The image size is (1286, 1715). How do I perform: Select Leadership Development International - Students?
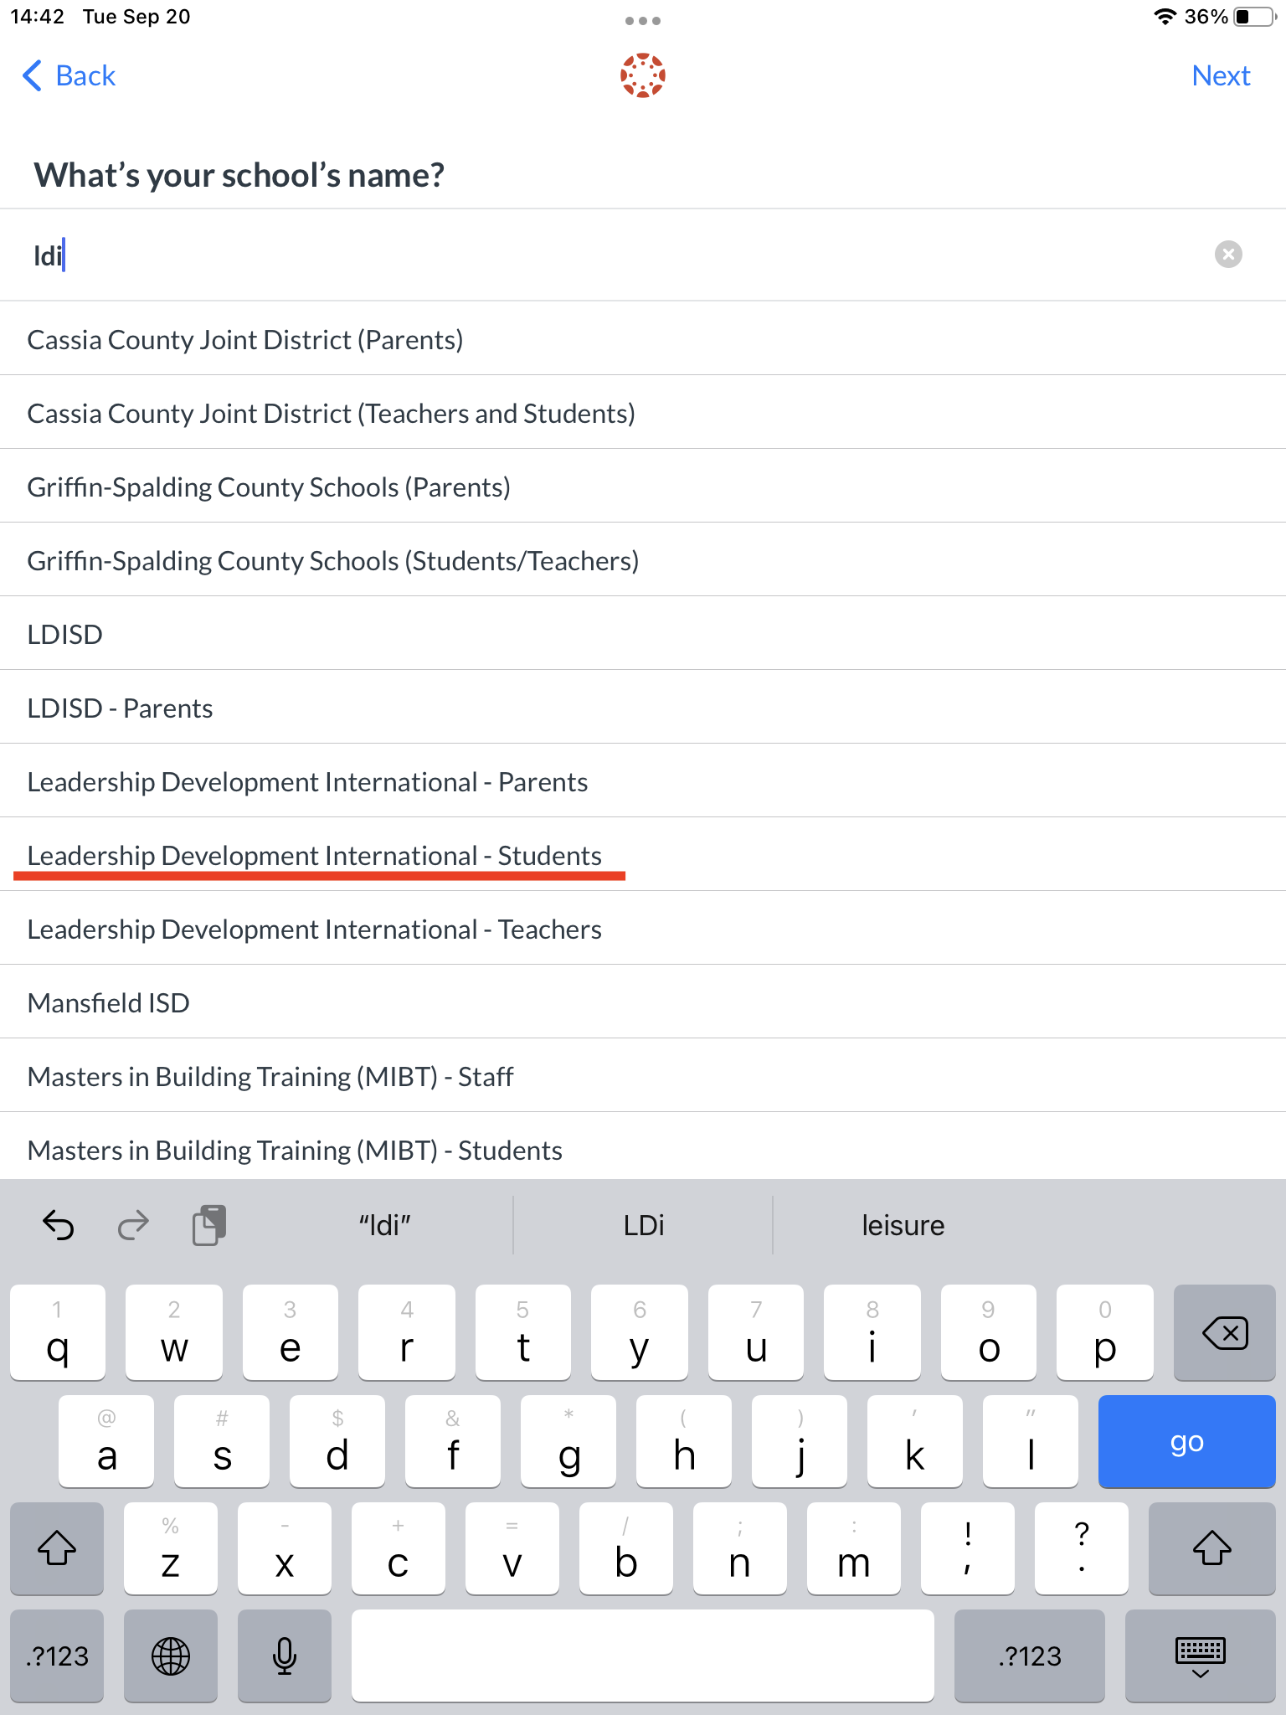click(315, 856)
